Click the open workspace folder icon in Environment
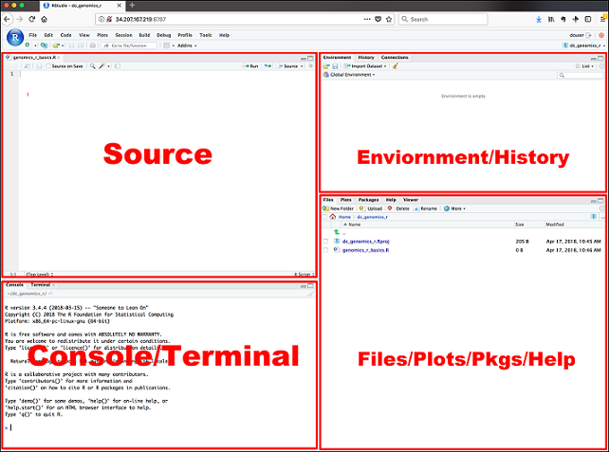Image resolution: width=609 pixels, height=452 pixels. click(x=325, y=66)
